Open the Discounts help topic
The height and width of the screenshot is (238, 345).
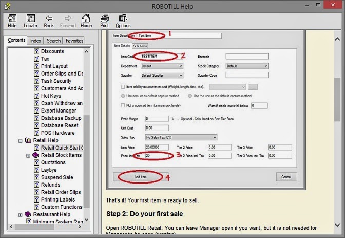coord(52,51)
